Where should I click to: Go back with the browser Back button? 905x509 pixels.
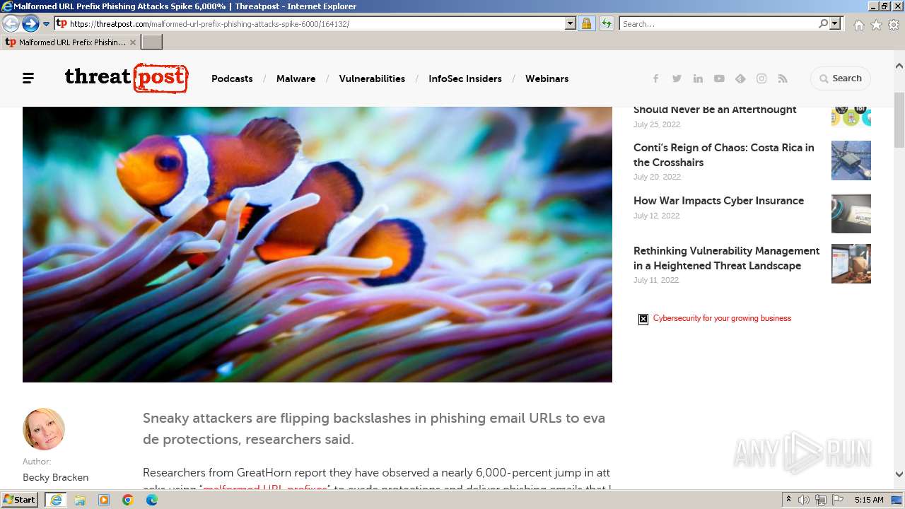pos(11,23)
